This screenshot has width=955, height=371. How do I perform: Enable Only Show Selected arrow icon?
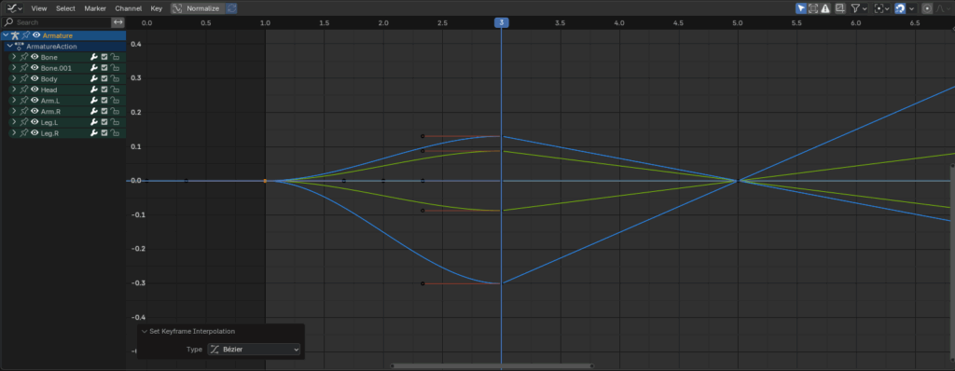tap(801, 8)
